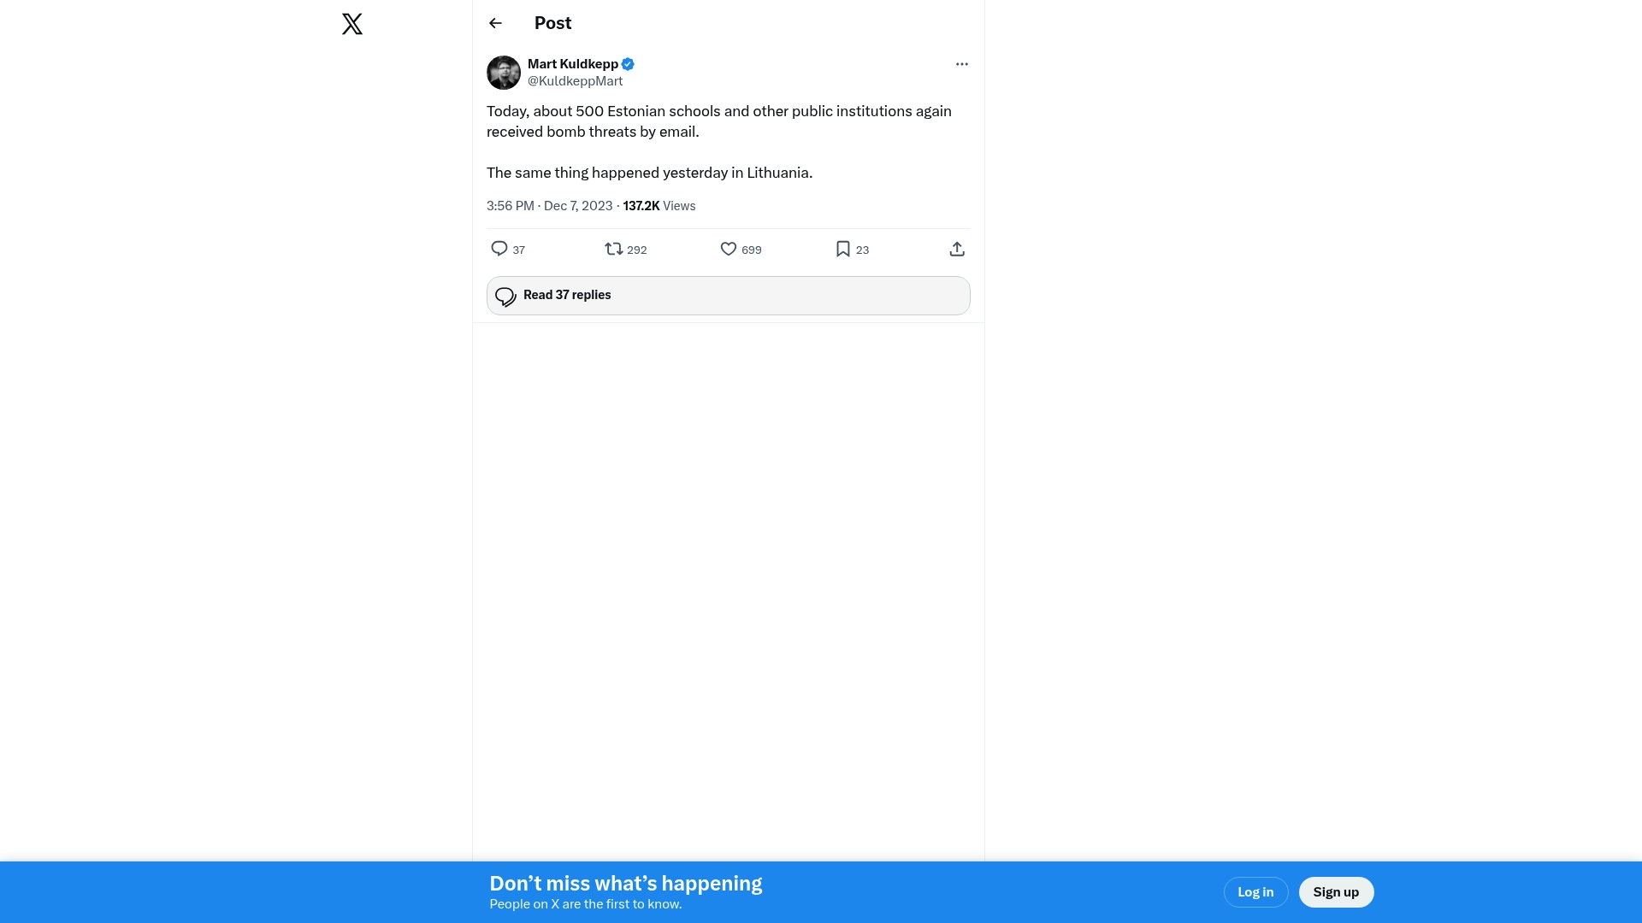Click the Mart Kuldkepp display name
Screen dimensions: 1642x923
572,64
